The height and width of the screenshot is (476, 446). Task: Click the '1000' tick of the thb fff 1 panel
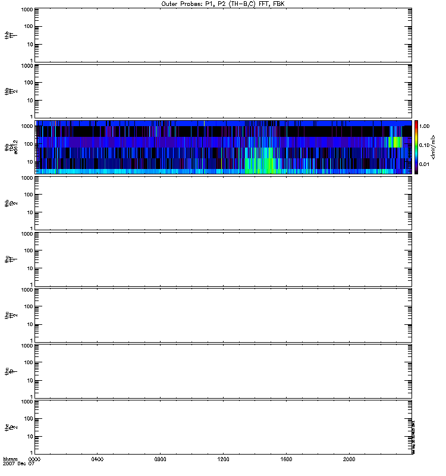point(27,10)
